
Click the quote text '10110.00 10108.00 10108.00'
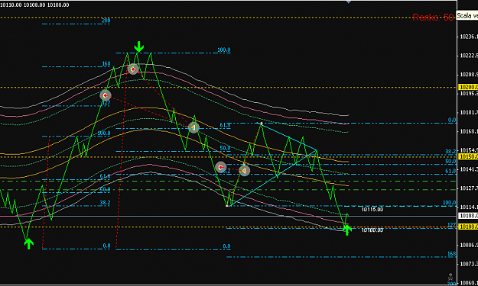coord(34,5)
